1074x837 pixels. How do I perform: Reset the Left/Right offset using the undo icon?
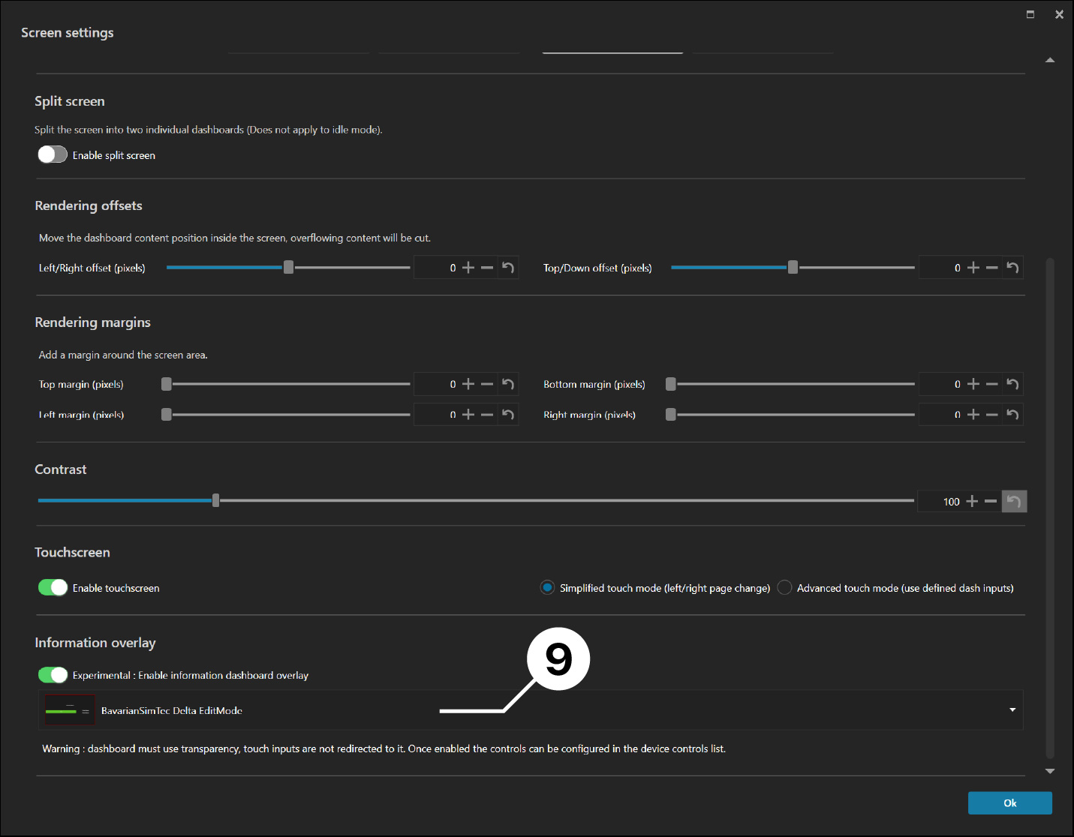pyautogui.click(x=508, y=267)
